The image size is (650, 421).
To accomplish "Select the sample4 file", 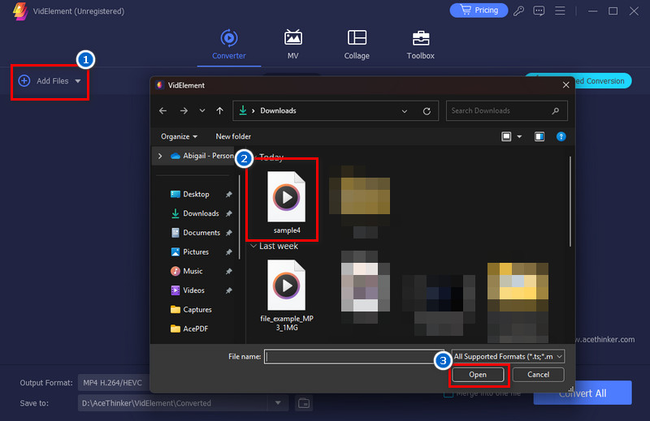I will pyautogui.click(x=287, y=203).
